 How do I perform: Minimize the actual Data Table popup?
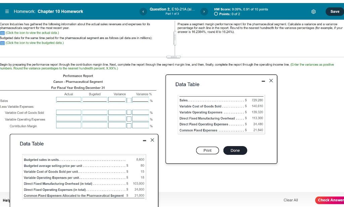(x=263, y=81)
